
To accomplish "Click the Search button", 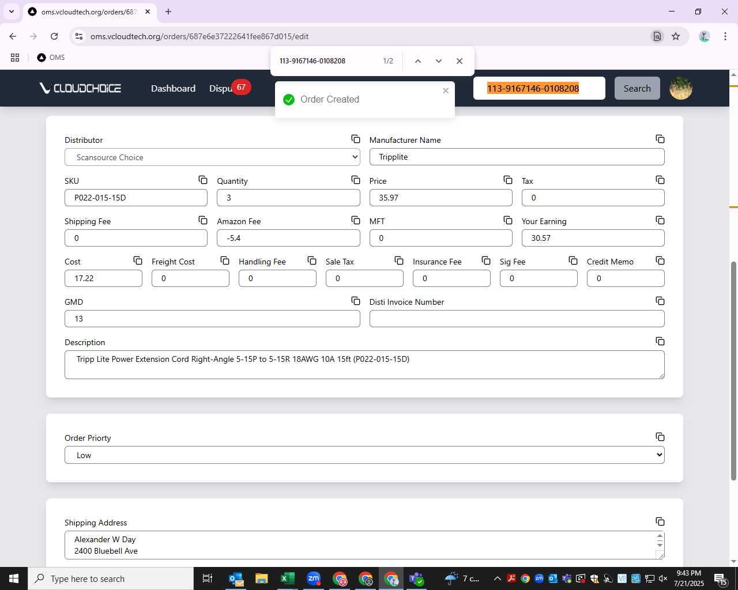I will click(x=637, y=88).
